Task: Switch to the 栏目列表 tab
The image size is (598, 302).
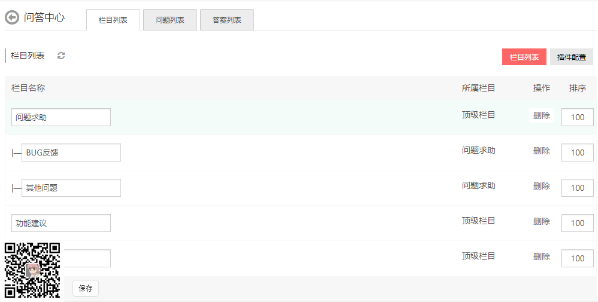Action: click(x=113, y=20)
